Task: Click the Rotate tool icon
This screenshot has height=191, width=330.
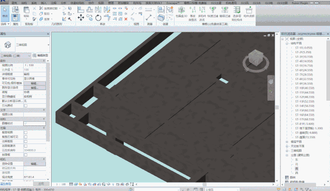Action: pos(98,18)
